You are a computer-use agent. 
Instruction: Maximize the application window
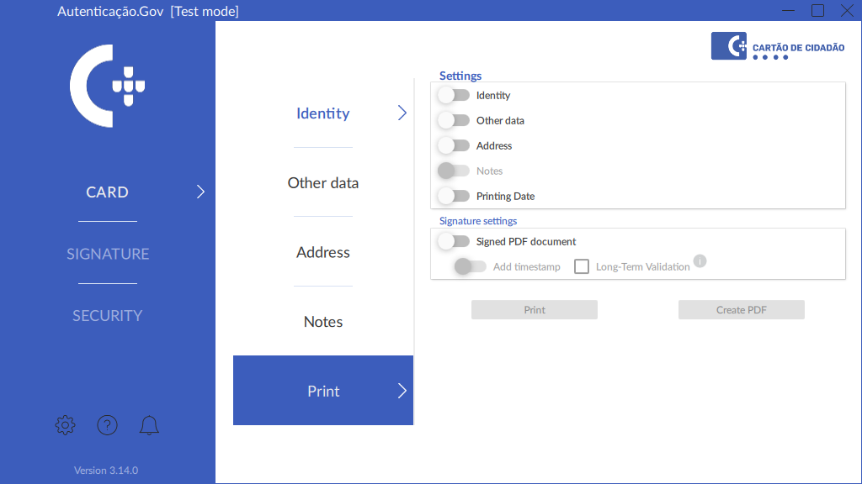[817, 11]
